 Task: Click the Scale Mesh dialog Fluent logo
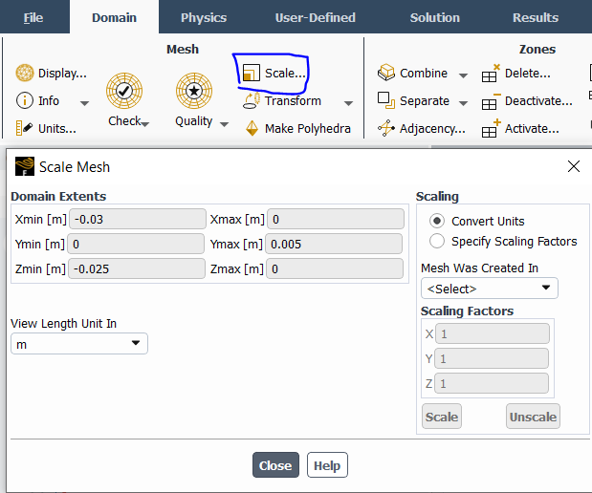[25, 166]
